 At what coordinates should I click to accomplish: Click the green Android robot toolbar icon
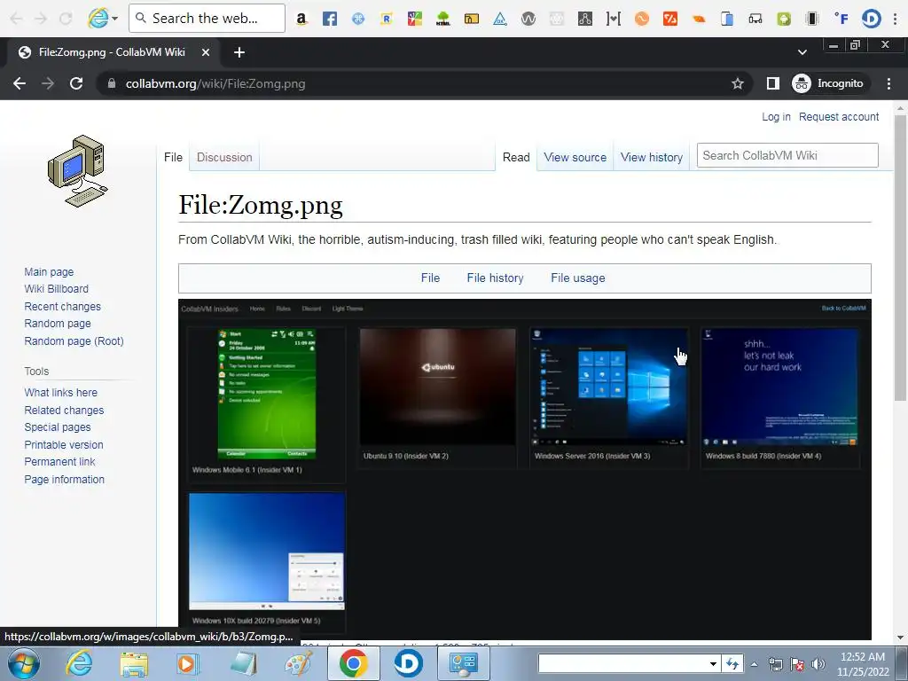tap(784, 19)
